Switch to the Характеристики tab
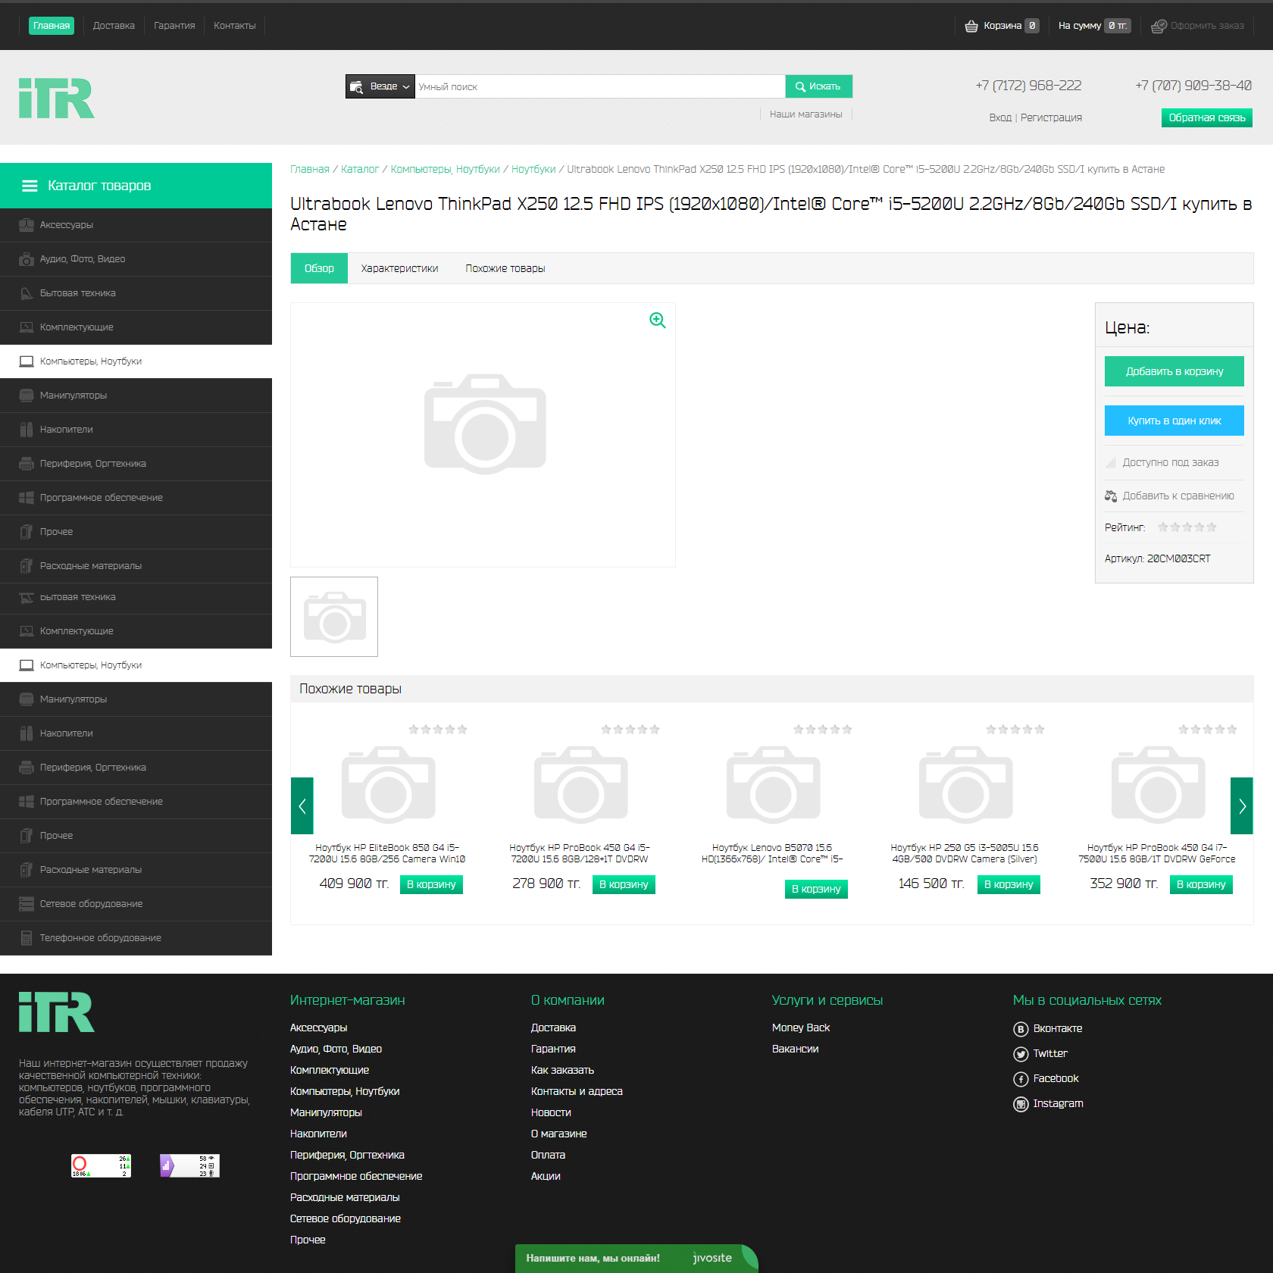1273x1273 pixels. pyautogui.click(x=399, y=268)
